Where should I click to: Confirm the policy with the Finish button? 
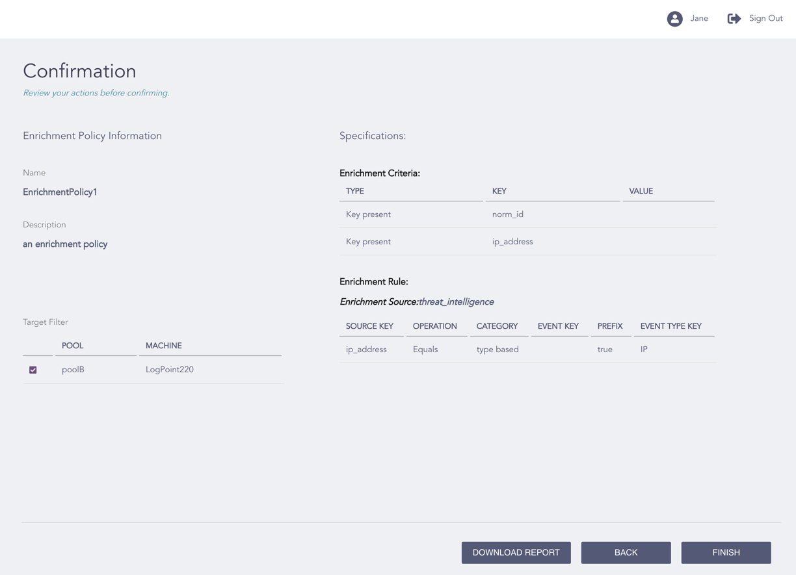(726, 552)
